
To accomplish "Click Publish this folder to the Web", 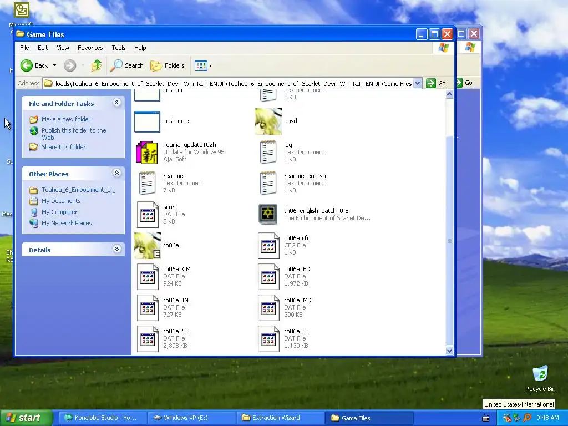I will coord(74,134).
